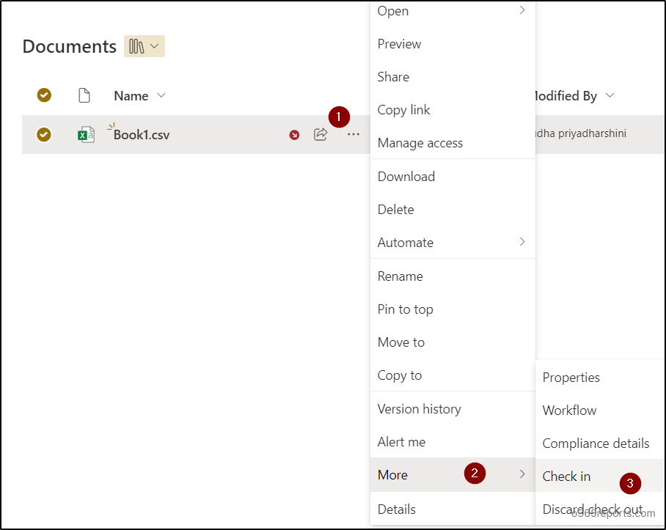
Task: Select Properties in the More submenu
Action: pos(600,378)
